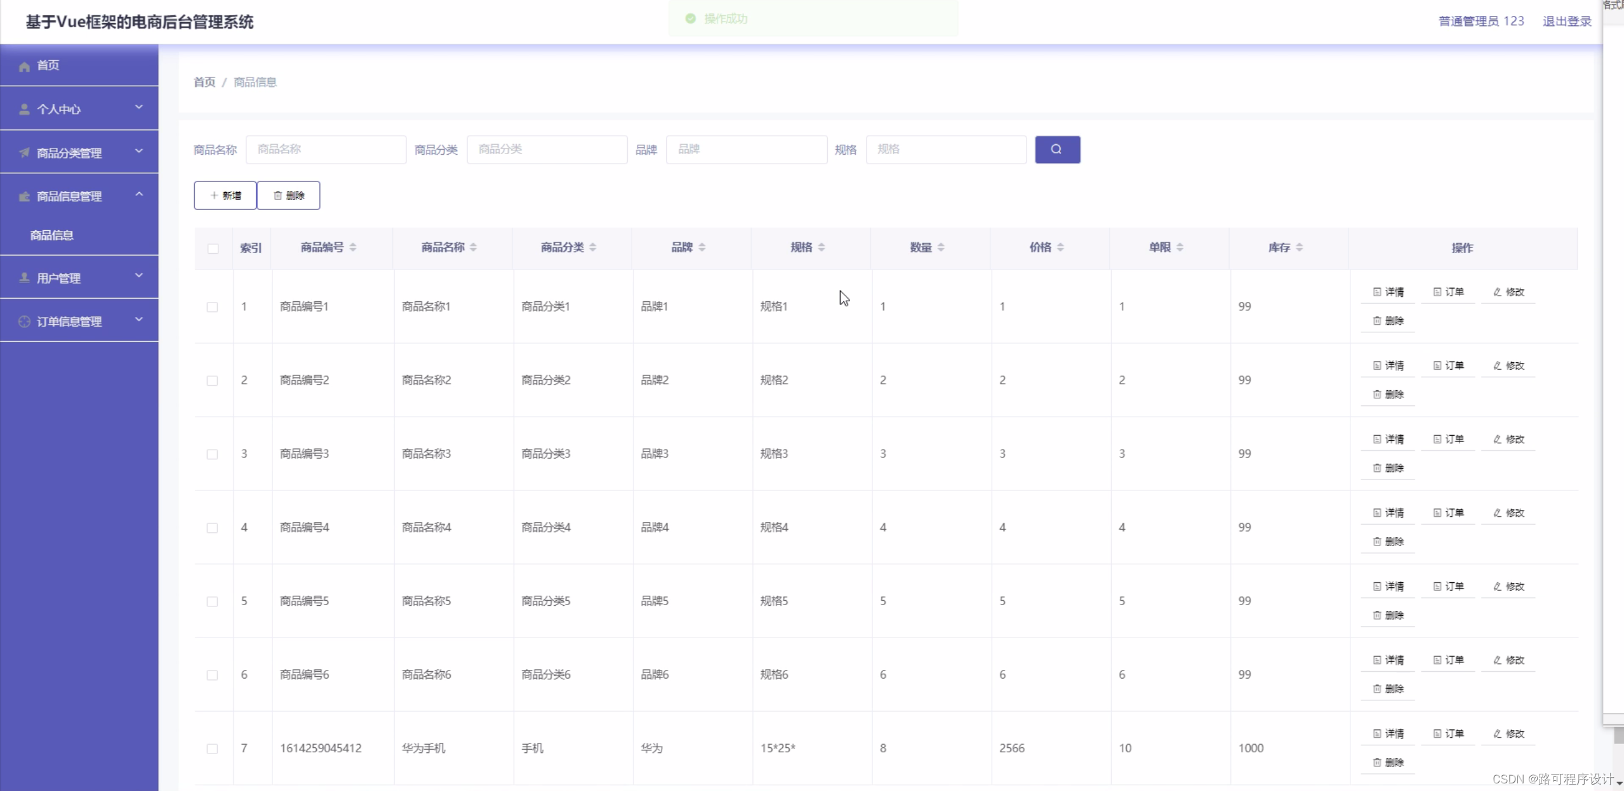The image size is (1624, 791).
Task: Click the 新增 add button
Action: click(x=225, y=195)
